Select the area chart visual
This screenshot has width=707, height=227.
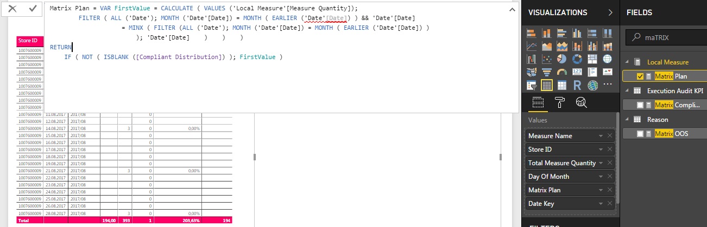(547, 46)
